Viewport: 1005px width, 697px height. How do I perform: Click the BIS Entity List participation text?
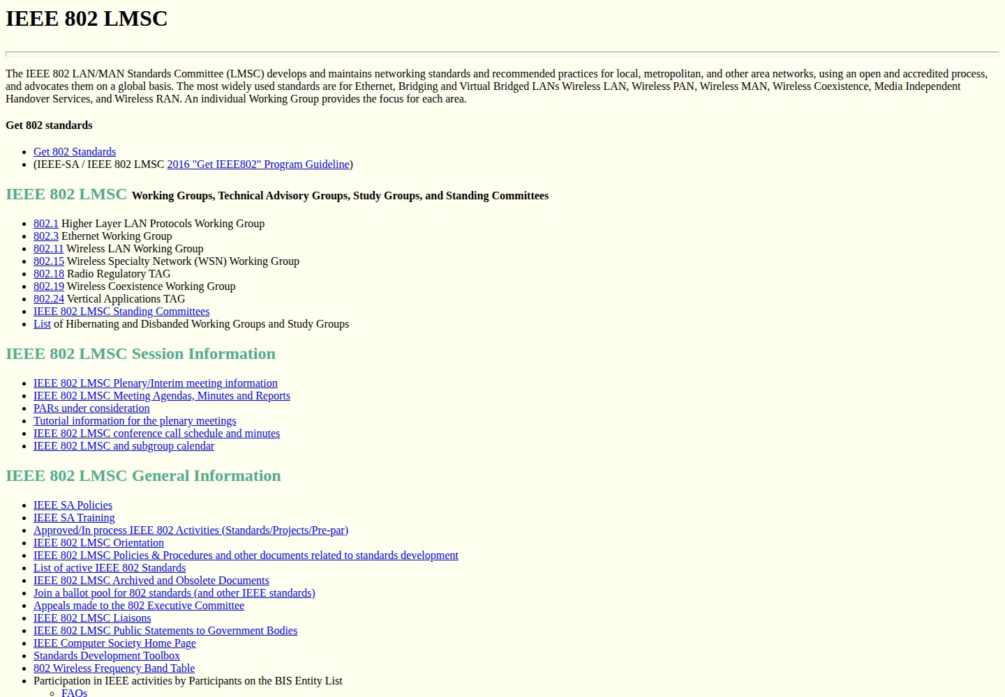188,681
